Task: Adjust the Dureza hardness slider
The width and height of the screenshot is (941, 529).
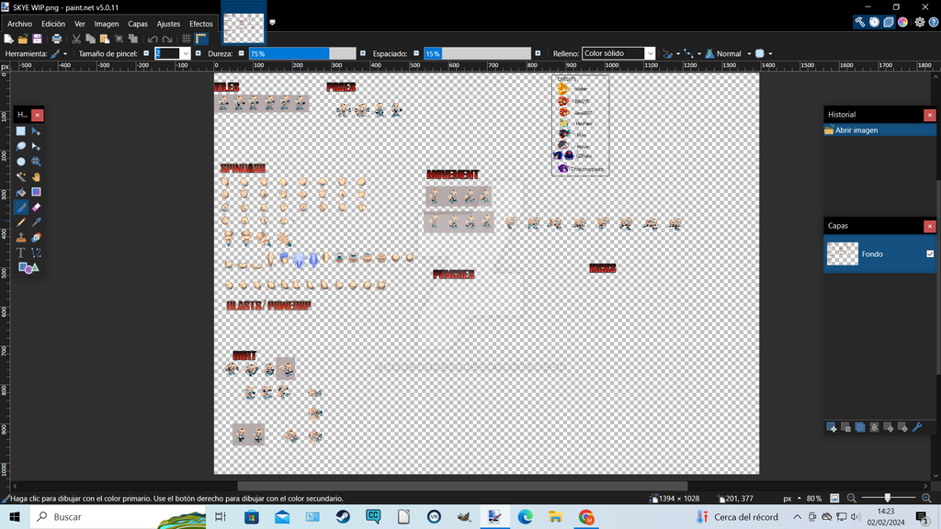Action: (x=302, y=53)
